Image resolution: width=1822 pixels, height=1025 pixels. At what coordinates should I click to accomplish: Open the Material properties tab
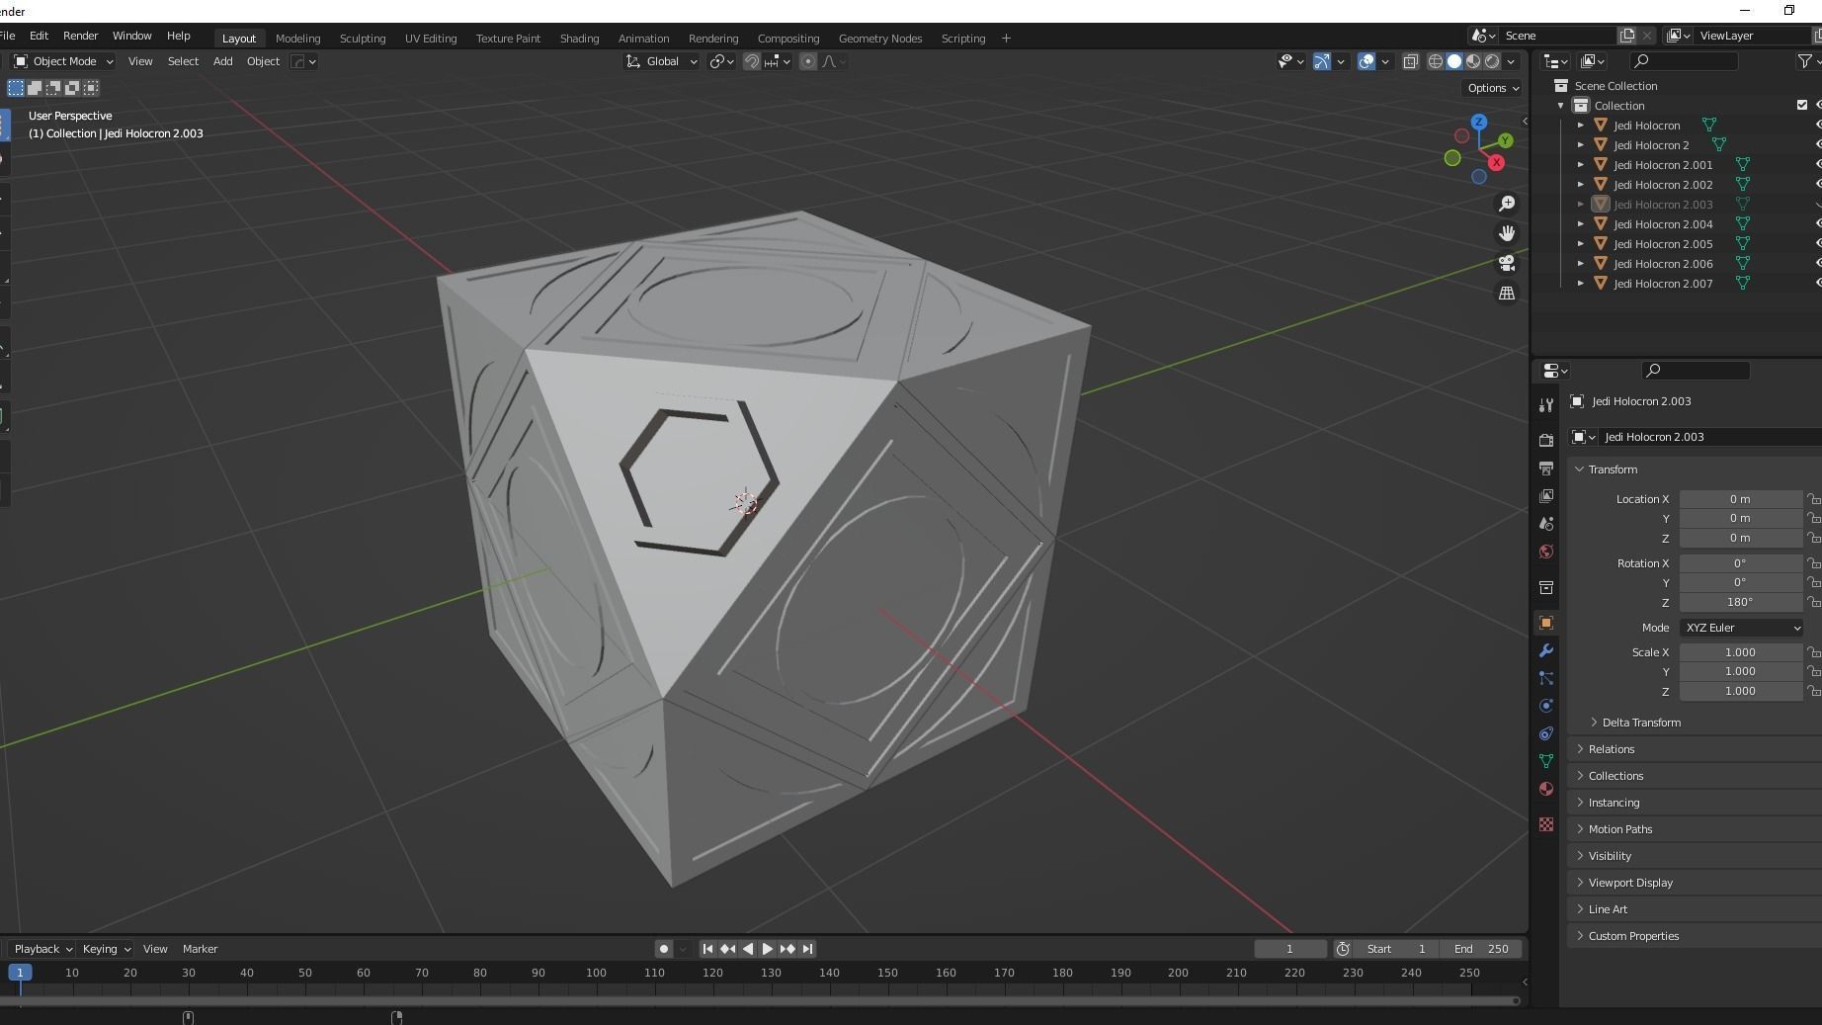click(1546, 789)
